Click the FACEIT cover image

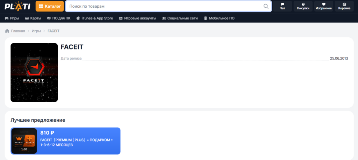34,73
